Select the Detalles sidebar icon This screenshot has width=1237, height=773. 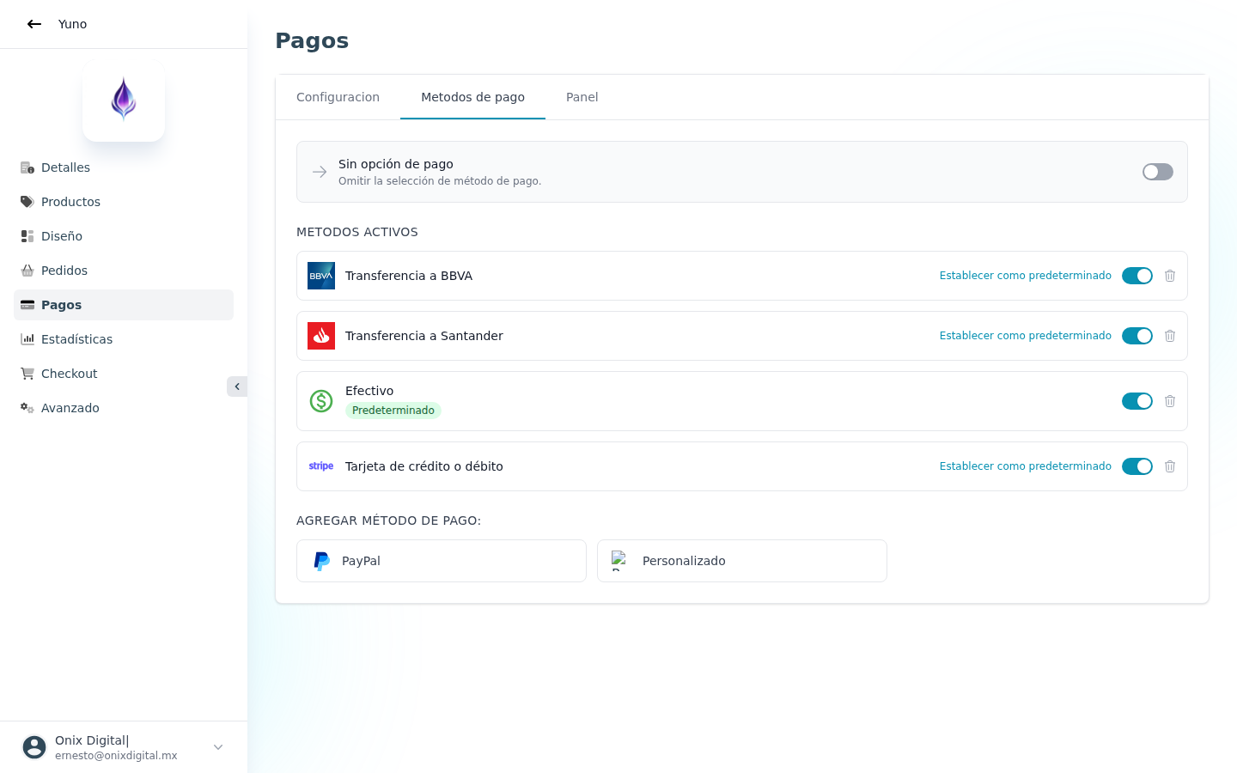pyautogui.click(x=27, y=167)
